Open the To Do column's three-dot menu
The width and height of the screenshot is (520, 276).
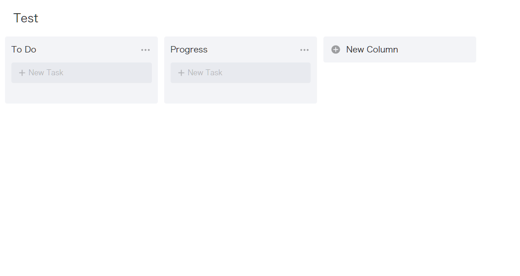tap(145, 50)
